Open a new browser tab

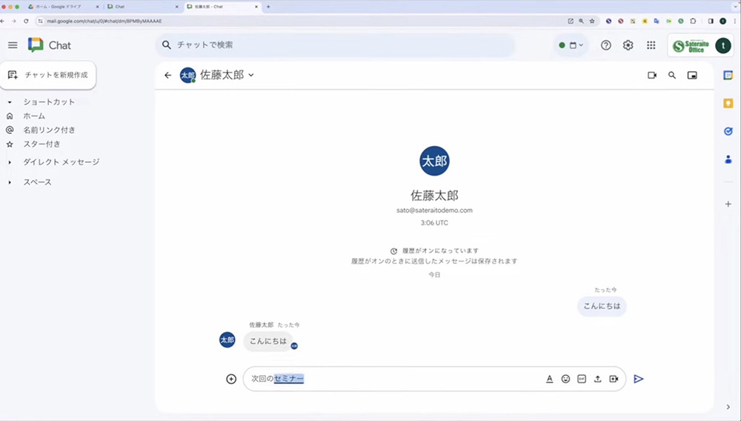coord(268,7)
